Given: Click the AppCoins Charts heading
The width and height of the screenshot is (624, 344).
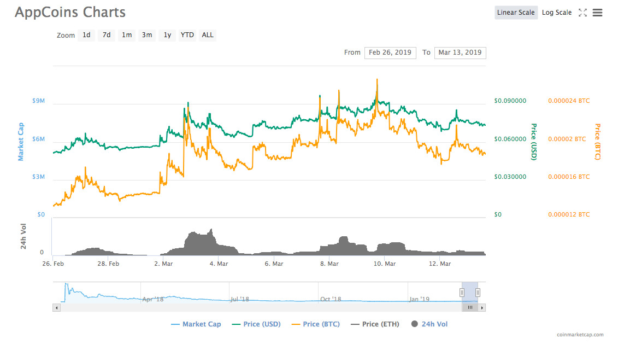Looking at the screenshot, I should coord(70,13).
